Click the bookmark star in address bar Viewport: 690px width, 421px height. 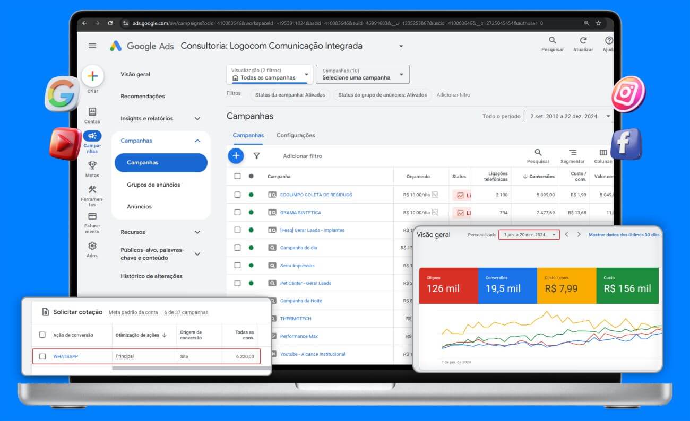point(599,23)
